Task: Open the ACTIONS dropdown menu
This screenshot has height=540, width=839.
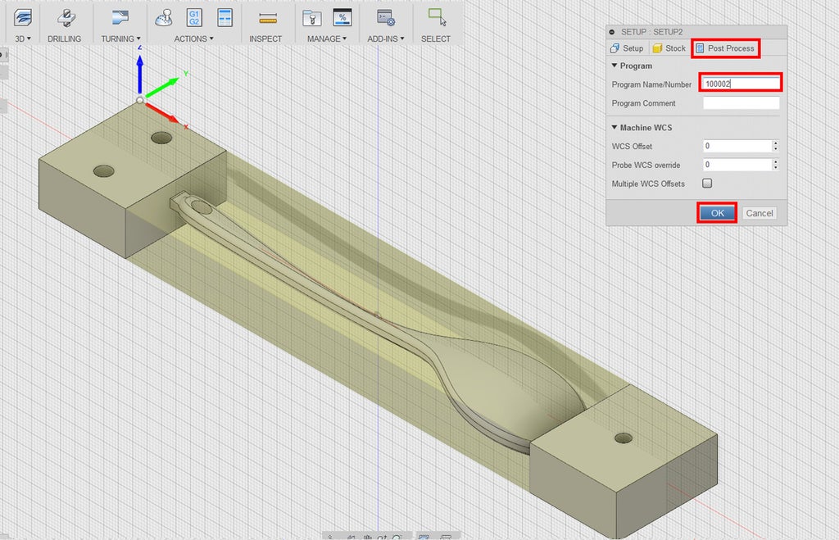Action: click(193, 39)
